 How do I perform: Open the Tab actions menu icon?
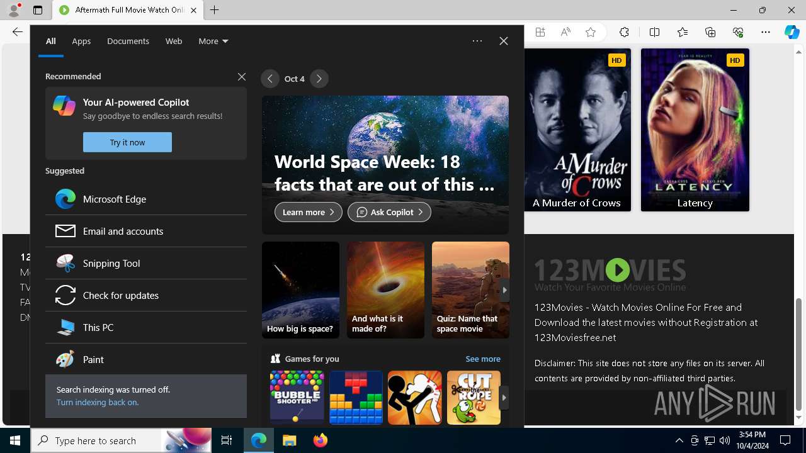pyautogui.click(x=38, y=10)
